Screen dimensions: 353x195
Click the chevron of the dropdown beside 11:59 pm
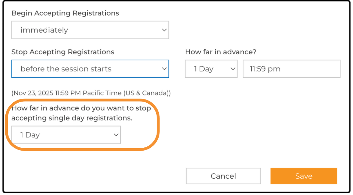(233, 69)
